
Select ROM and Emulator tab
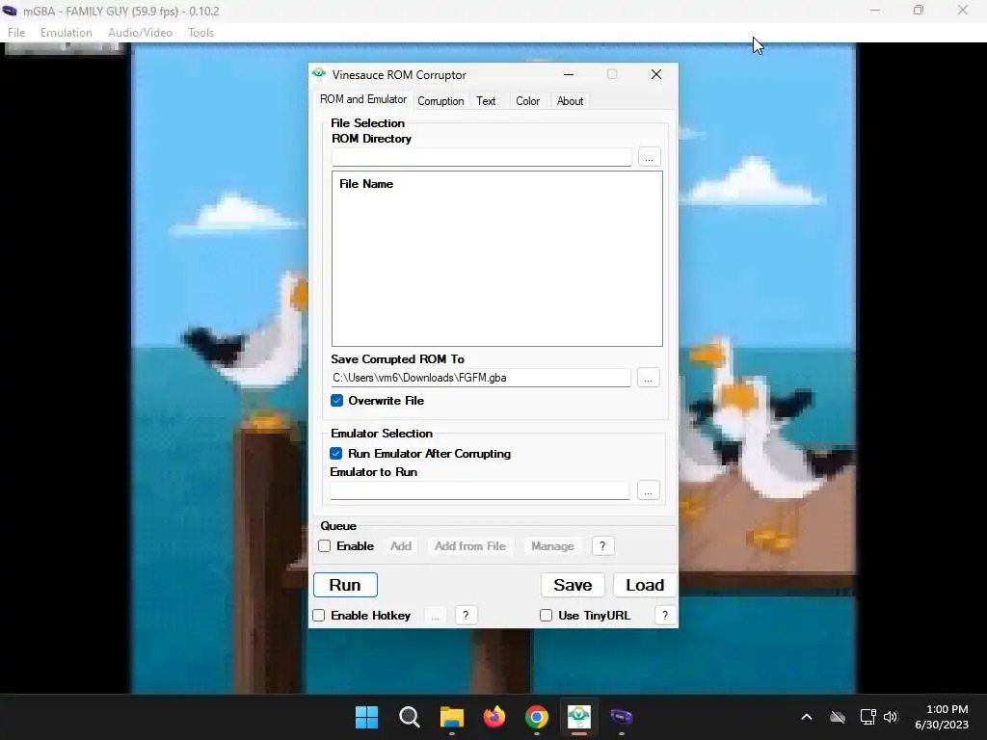[363, 99]
